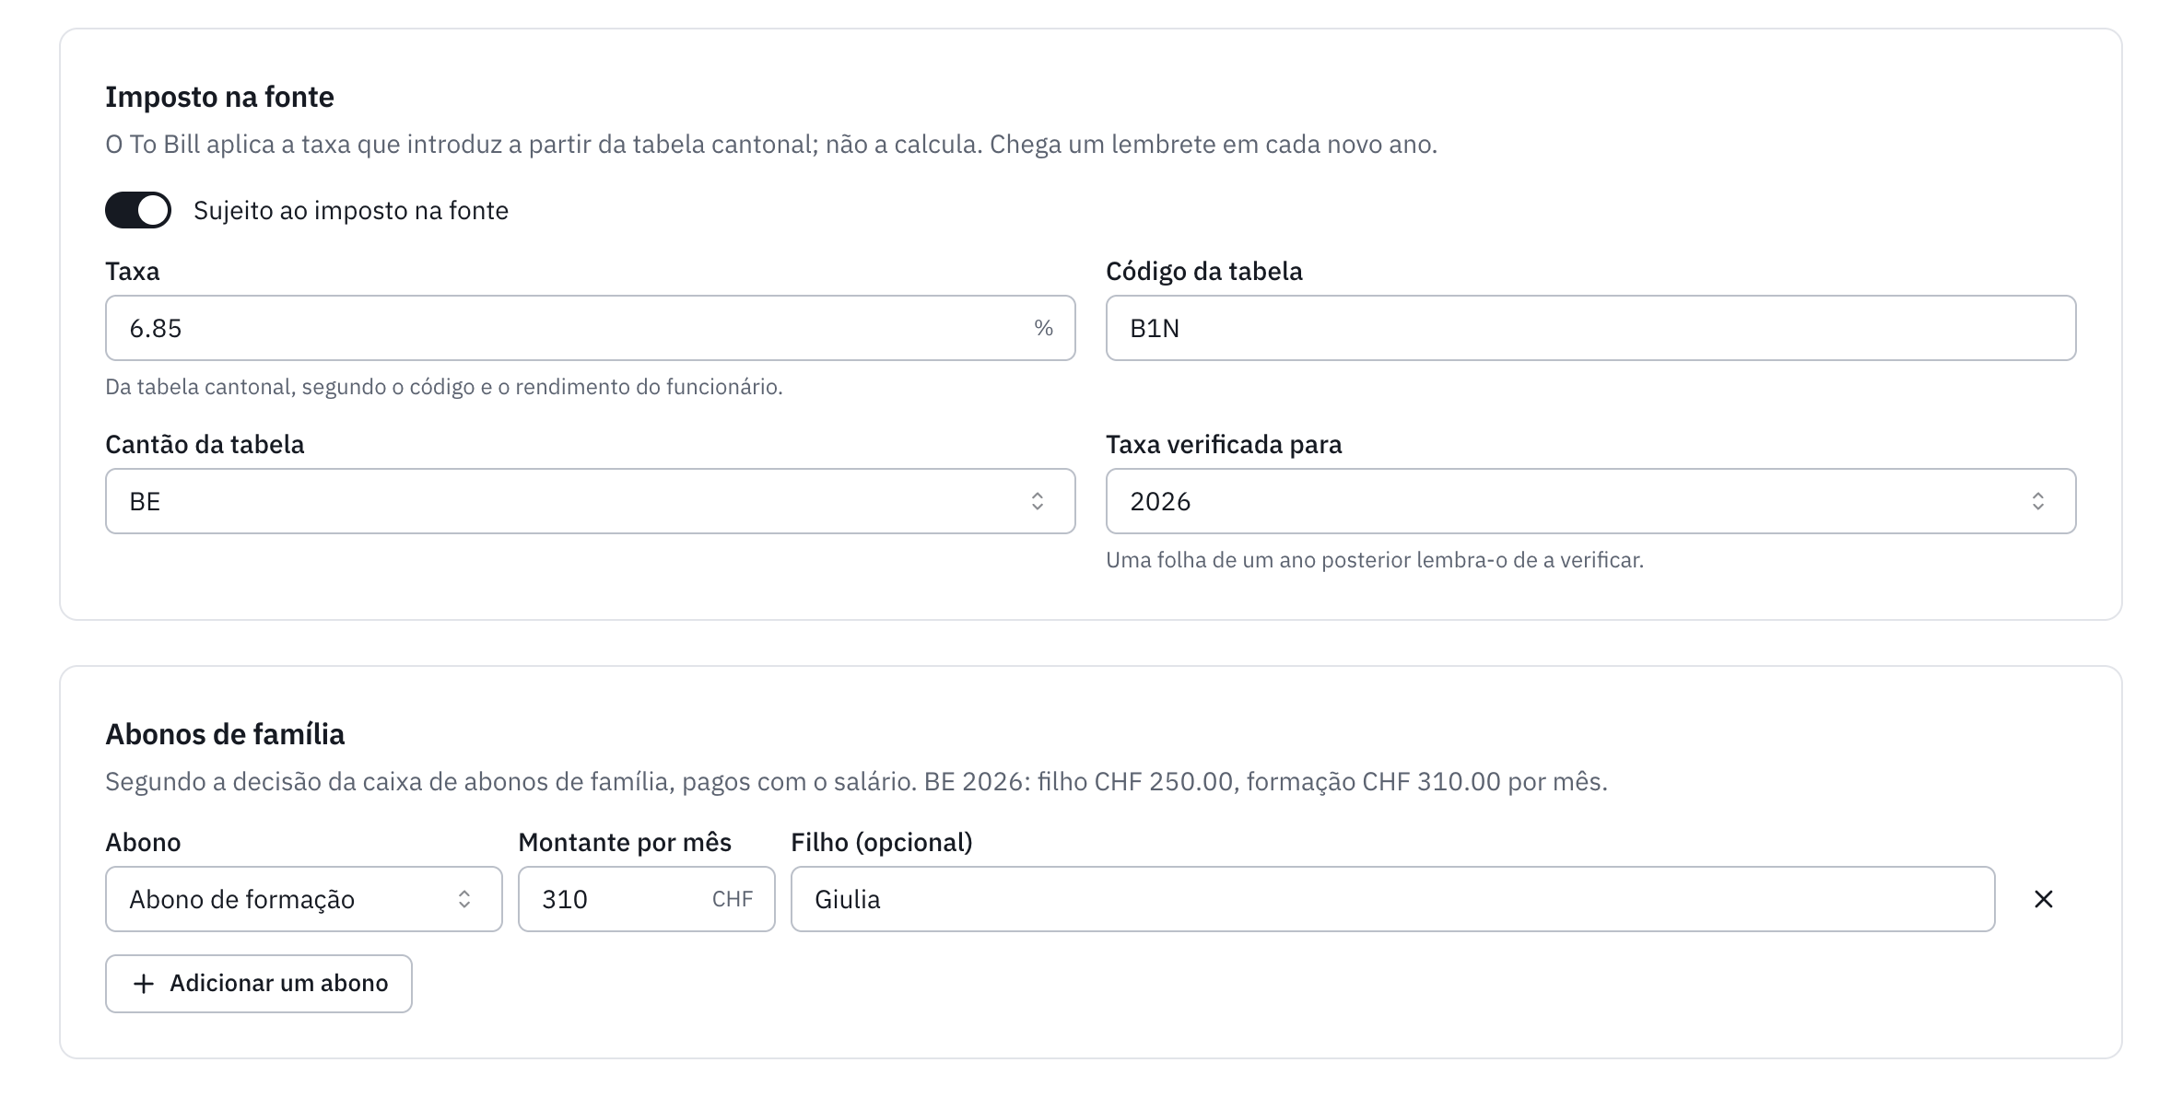Click the Adicionar um abono button
This screenshot has width=2182, height=1098.
tap(258, 984)
